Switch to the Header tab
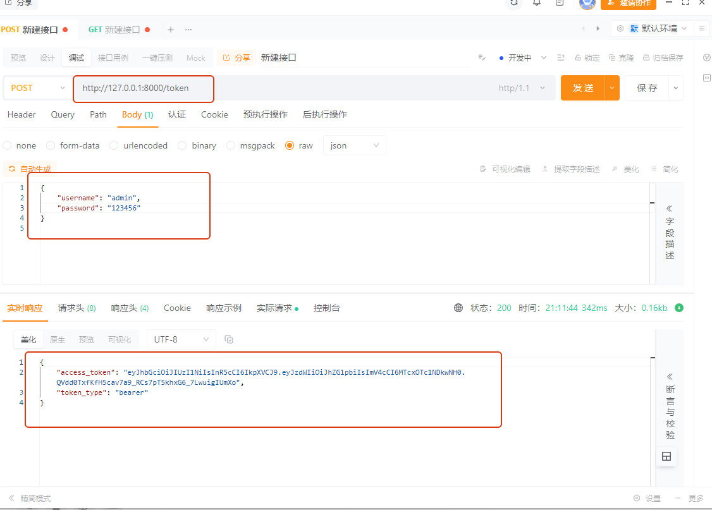This screenshot has width=712, height=510. (21, 114)
